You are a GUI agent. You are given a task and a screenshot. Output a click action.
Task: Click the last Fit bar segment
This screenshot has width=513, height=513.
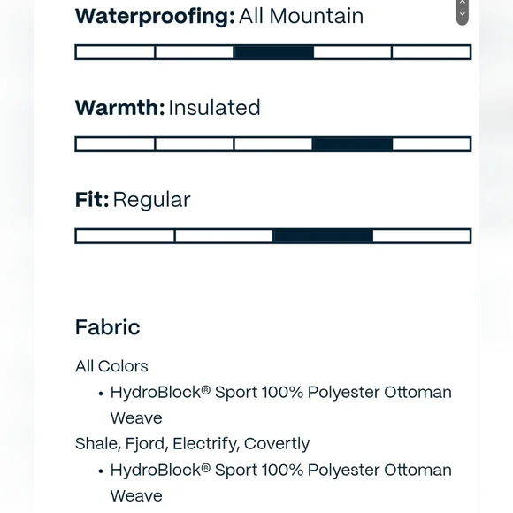[422, 236]
